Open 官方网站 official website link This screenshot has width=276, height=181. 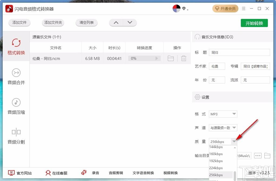[x=20, y=173]
